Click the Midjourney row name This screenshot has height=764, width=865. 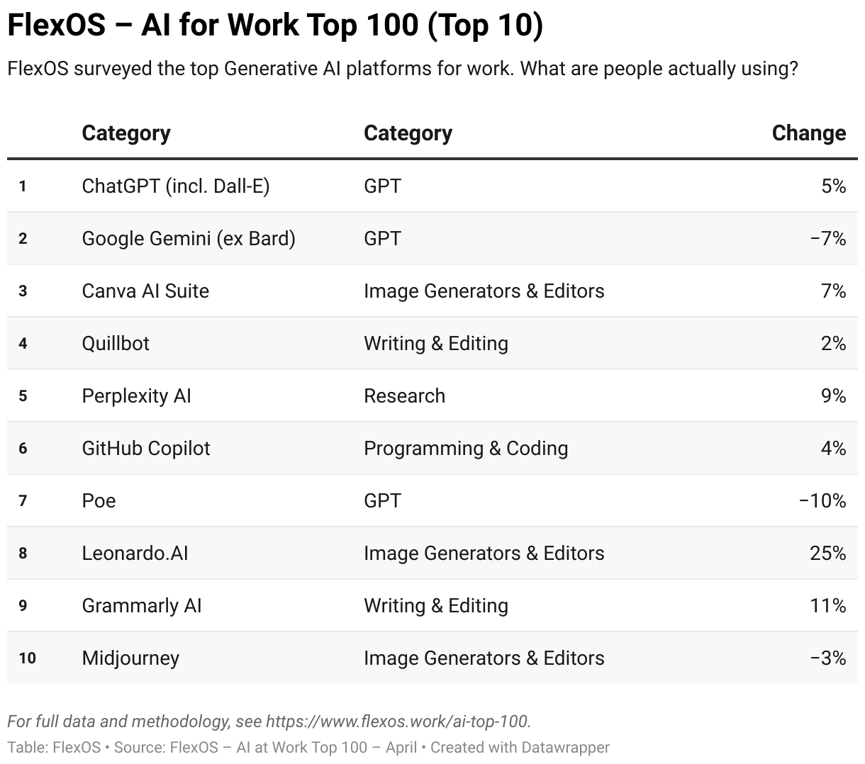click(130, 658)
